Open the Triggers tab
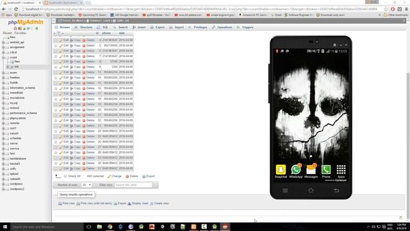 pos(245,27)
